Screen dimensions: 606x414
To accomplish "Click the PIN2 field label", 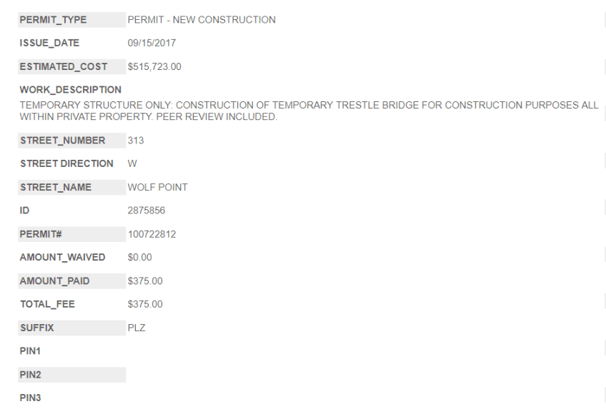I will (x=30, y=375).
